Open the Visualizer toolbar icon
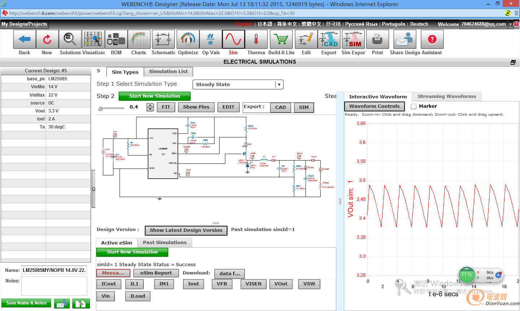 (x=93, y=39)
